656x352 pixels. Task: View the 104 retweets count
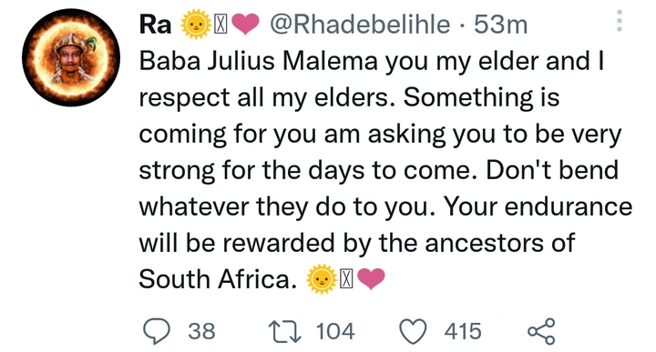tap(335, 332)
